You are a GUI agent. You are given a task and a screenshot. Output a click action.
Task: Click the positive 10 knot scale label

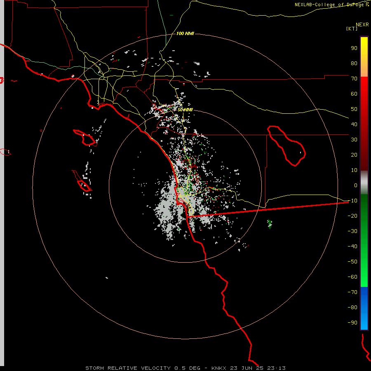(x=354, y=170)
